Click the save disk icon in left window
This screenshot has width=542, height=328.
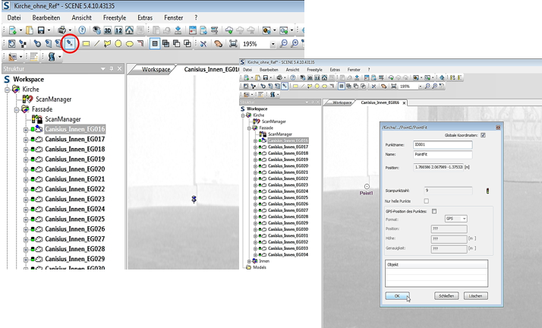(41, 30)
